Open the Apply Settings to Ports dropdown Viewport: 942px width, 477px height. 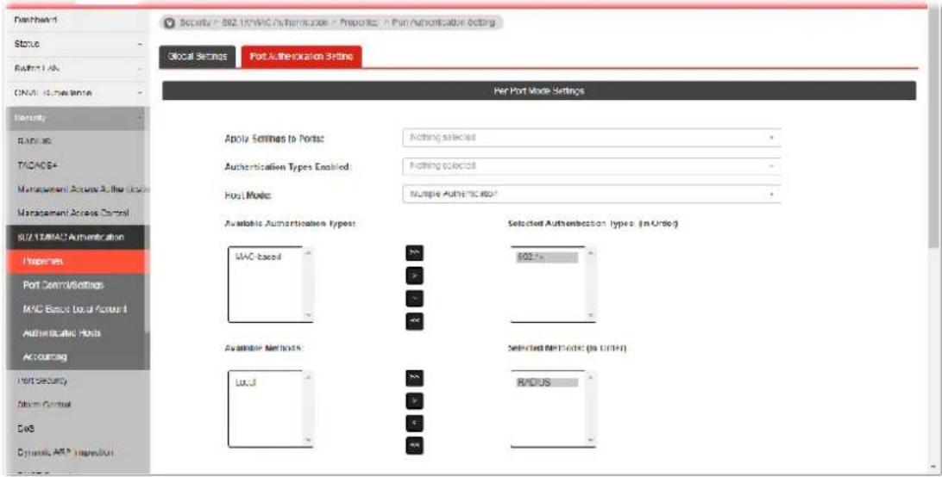coord(592,138)
